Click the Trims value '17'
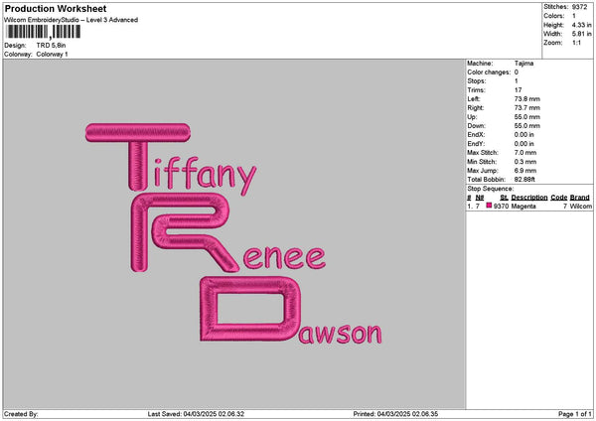 click(518, 90)
